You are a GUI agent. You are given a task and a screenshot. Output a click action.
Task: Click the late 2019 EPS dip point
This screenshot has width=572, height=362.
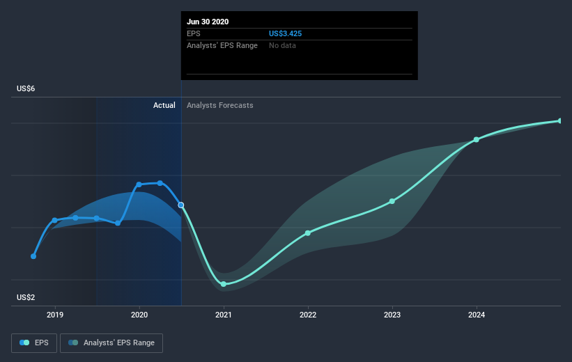tap(118, 223)
